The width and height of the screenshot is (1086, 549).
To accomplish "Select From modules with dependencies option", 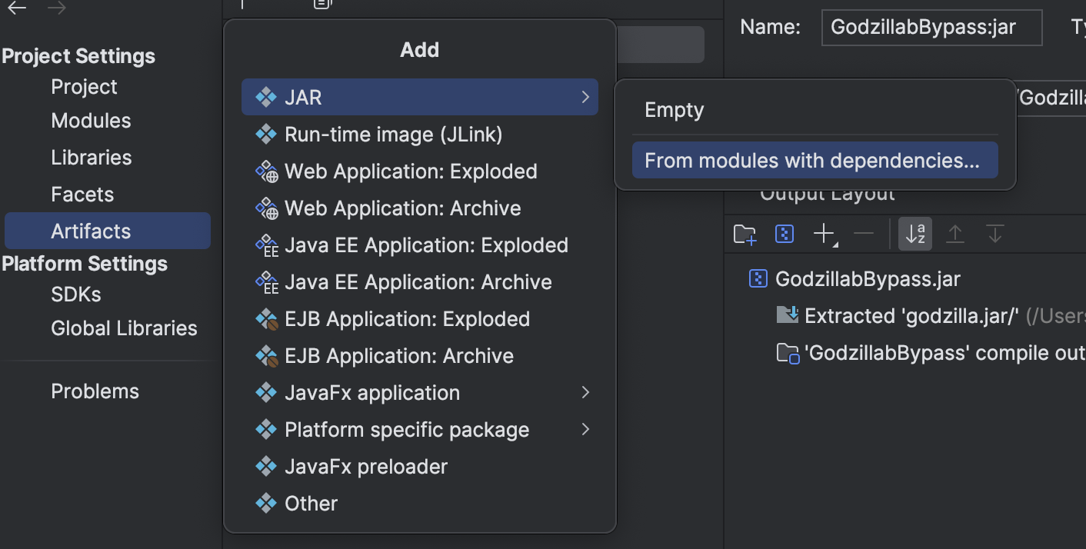I will point(814,161).
